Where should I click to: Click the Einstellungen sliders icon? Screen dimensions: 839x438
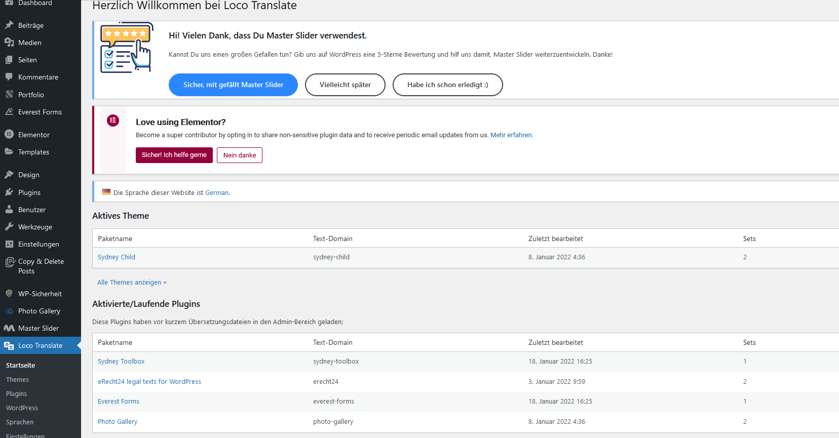(9, 244)
